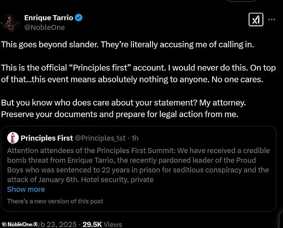This screenshot has width=283, height=228.
Task: Open the Principles First display name
Action: click(x=47, y=138)
